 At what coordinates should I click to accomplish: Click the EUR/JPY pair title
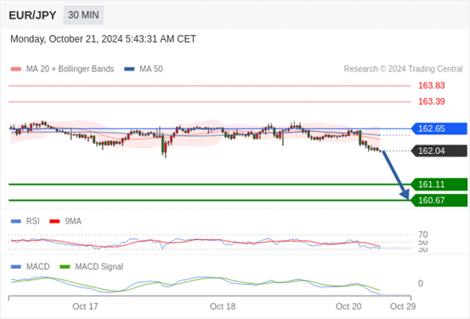coord(32,15)
